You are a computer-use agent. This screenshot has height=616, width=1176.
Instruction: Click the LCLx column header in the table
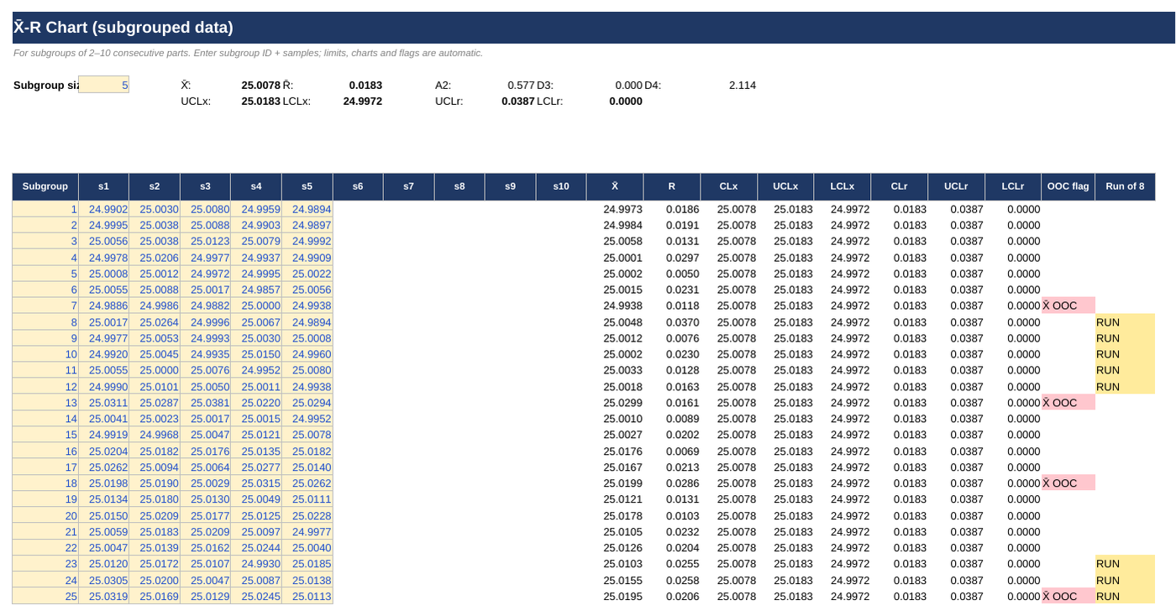click(842, 186)
